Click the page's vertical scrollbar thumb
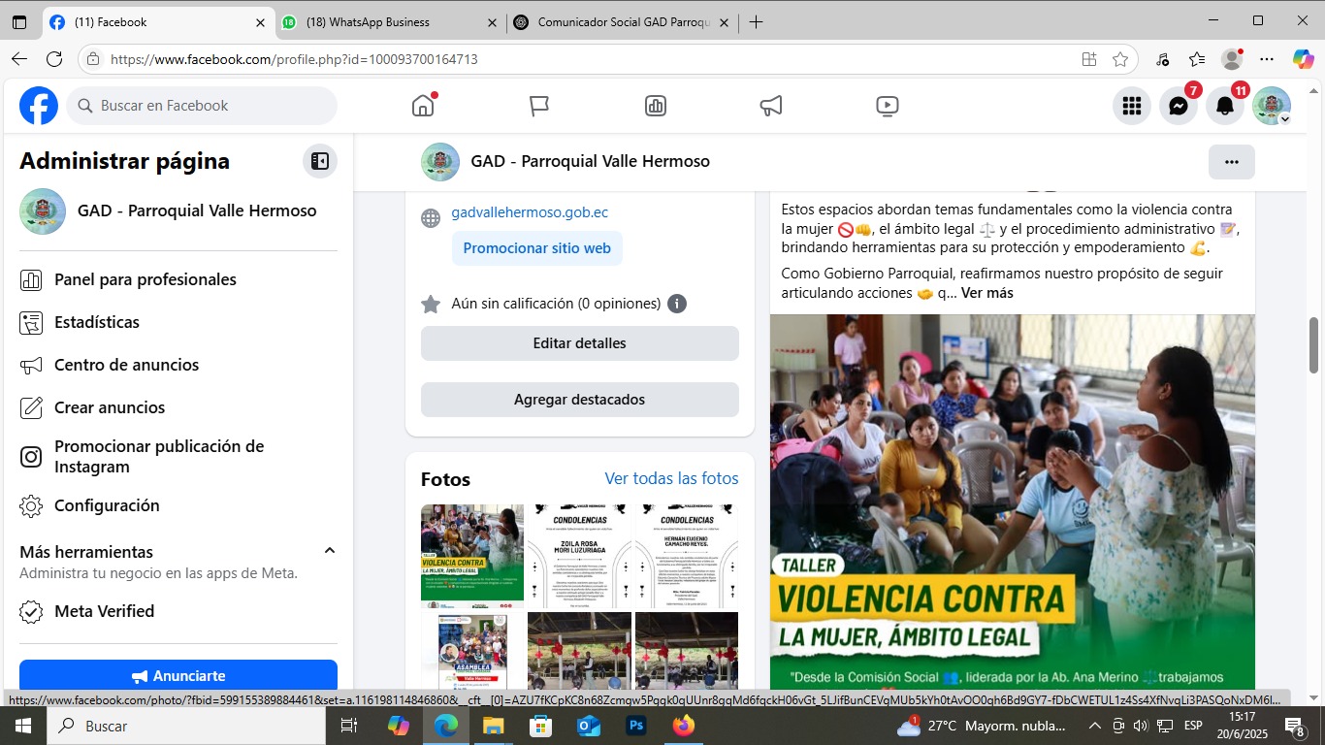This screenshot has width=1325, height=745. (1314, 344)
